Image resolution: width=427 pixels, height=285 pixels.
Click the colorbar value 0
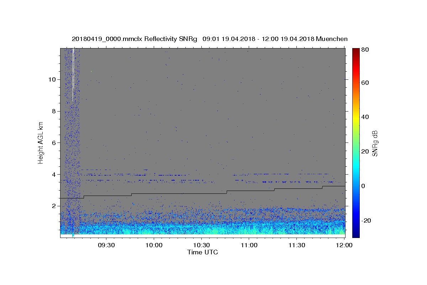(x=363, y=186)
